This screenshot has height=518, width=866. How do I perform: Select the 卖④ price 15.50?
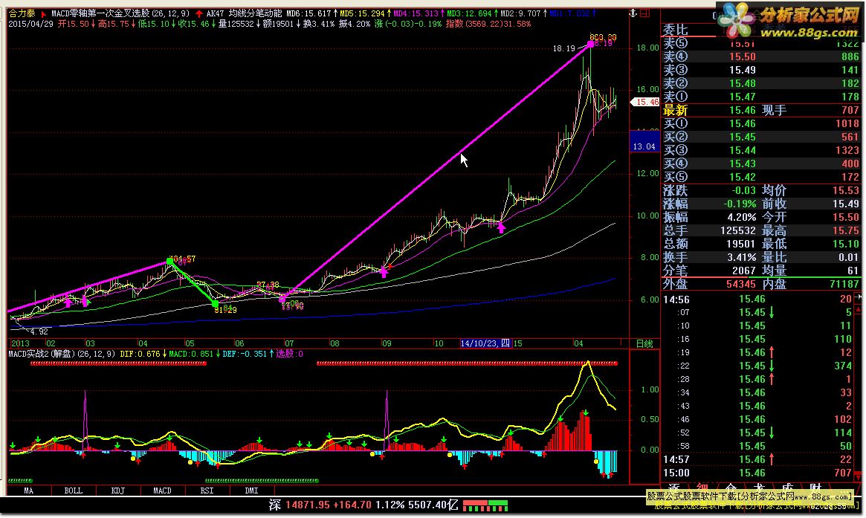pos(742,57)
